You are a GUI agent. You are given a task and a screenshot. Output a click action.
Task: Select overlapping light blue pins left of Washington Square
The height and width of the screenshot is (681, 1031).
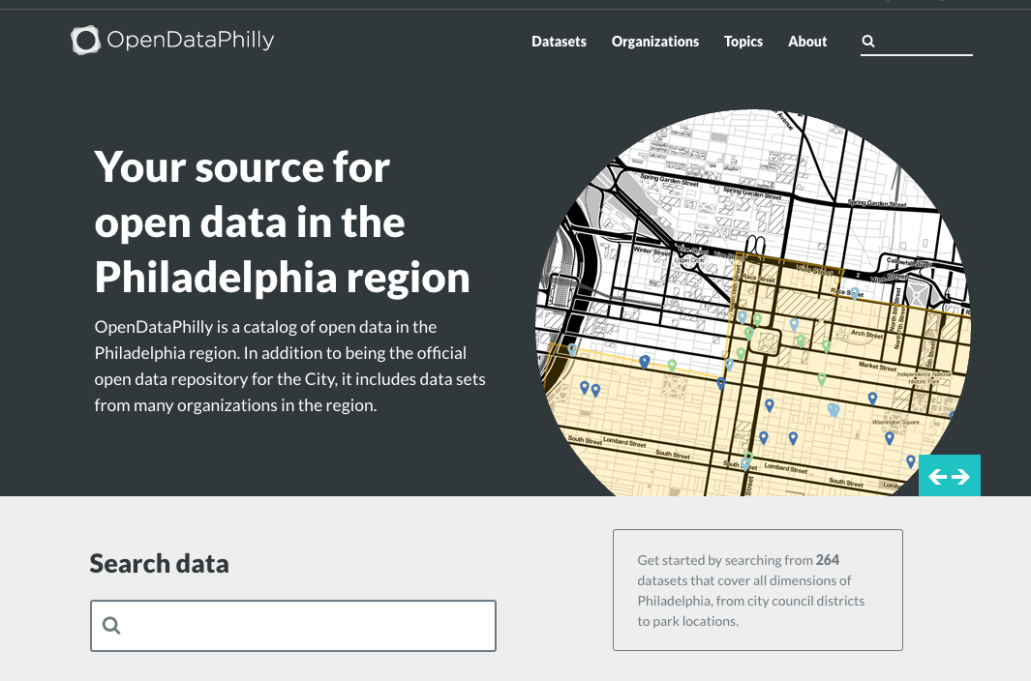point(833,409)
